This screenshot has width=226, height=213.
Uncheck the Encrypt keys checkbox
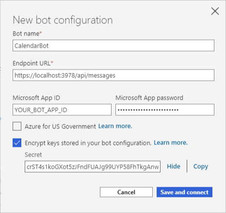17,143
